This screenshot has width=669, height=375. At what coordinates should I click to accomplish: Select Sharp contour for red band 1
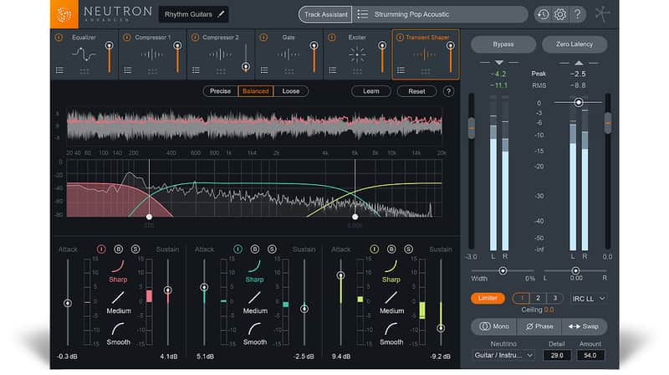tap(118, 271)
